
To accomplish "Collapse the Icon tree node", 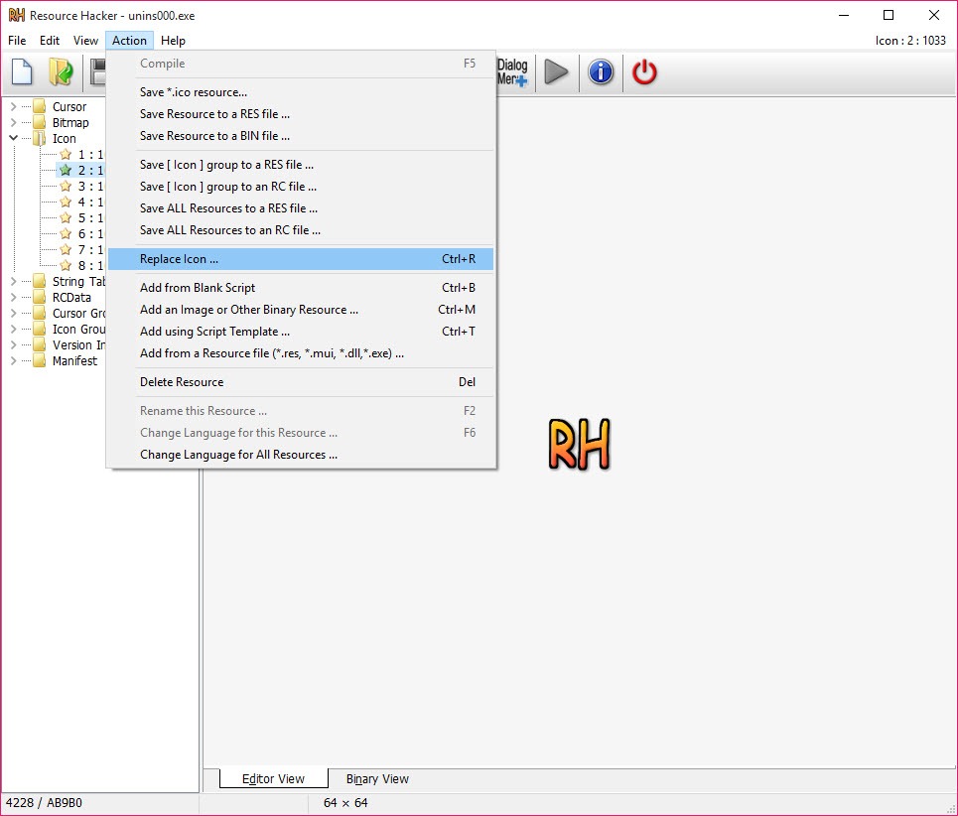I will pos(14,139).
